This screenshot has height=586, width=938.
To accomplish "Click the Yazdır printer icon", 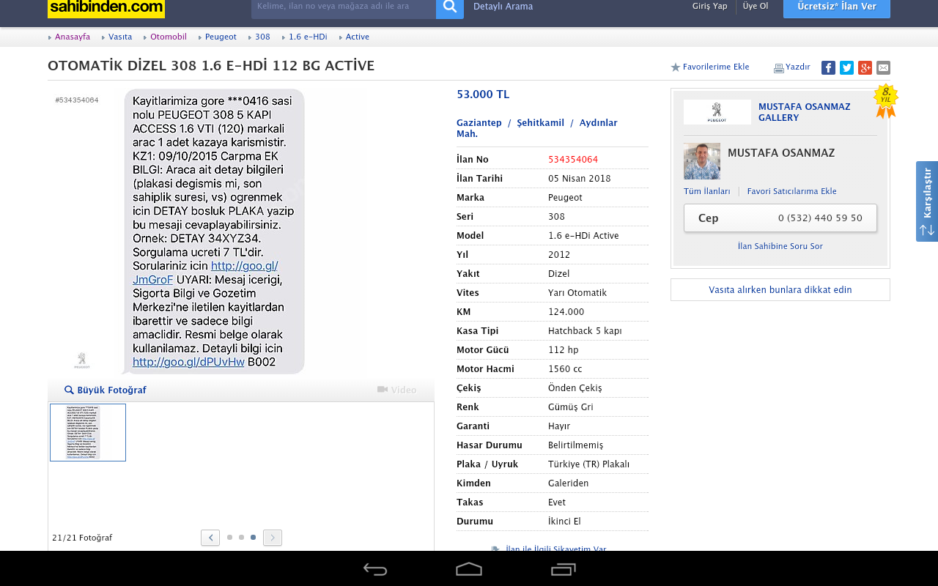I will pyautogui.click(x=778, y=68).
